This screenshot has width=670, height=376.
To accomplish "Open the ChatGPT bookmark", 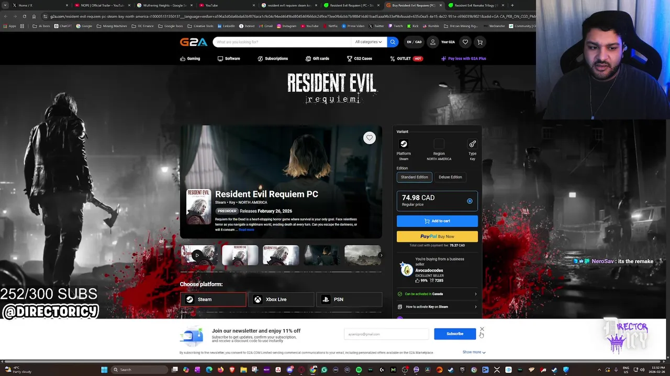I will point(63,26).
